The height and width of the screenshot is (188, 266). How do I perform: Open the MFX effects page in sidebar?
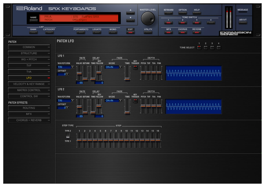pos(29,114)
